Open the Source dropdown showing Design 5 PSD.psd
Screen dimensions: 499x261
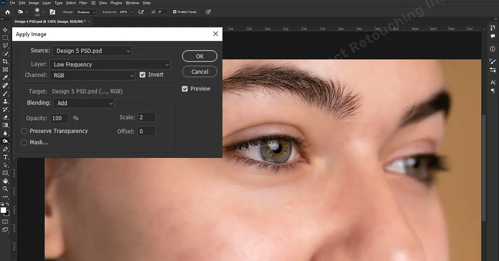point(92,50)
